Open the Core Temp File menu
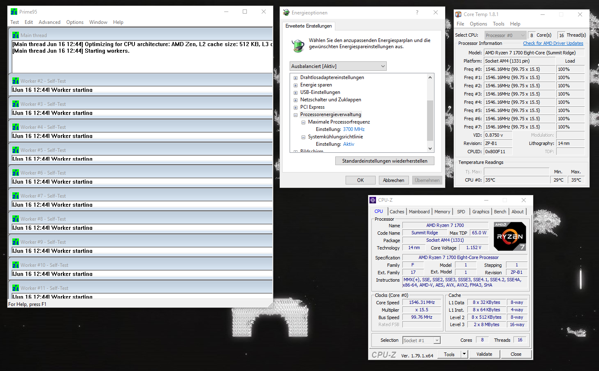The width and height of the screenshot is (599, 371). pos(460,24)
